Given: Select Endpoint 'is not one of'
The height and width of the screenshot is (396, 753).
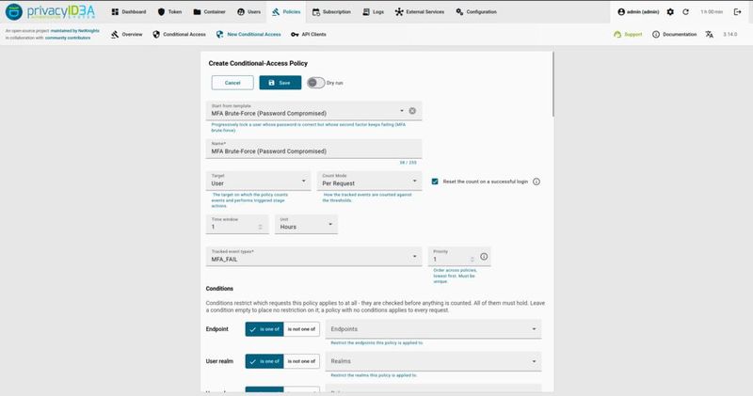Looking at the screenshot, I should [x=301, y=329].
